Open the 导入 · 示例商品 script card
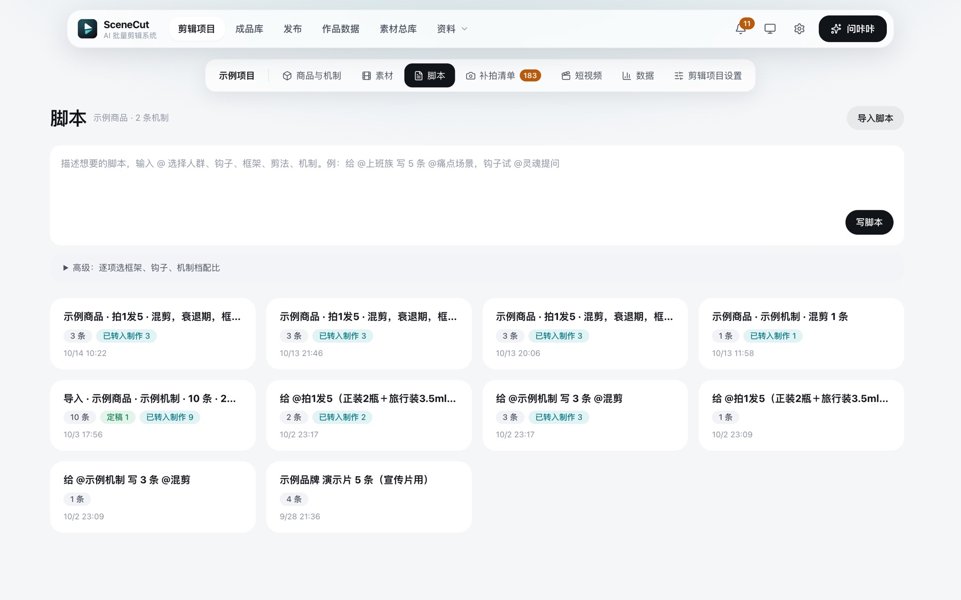This screenshot has width=961, height=600. 153,415
